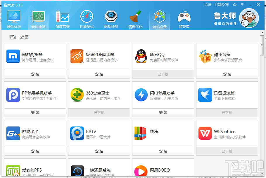
Task: Click the 腾讯QQ title text
Action: pos(157,55)
